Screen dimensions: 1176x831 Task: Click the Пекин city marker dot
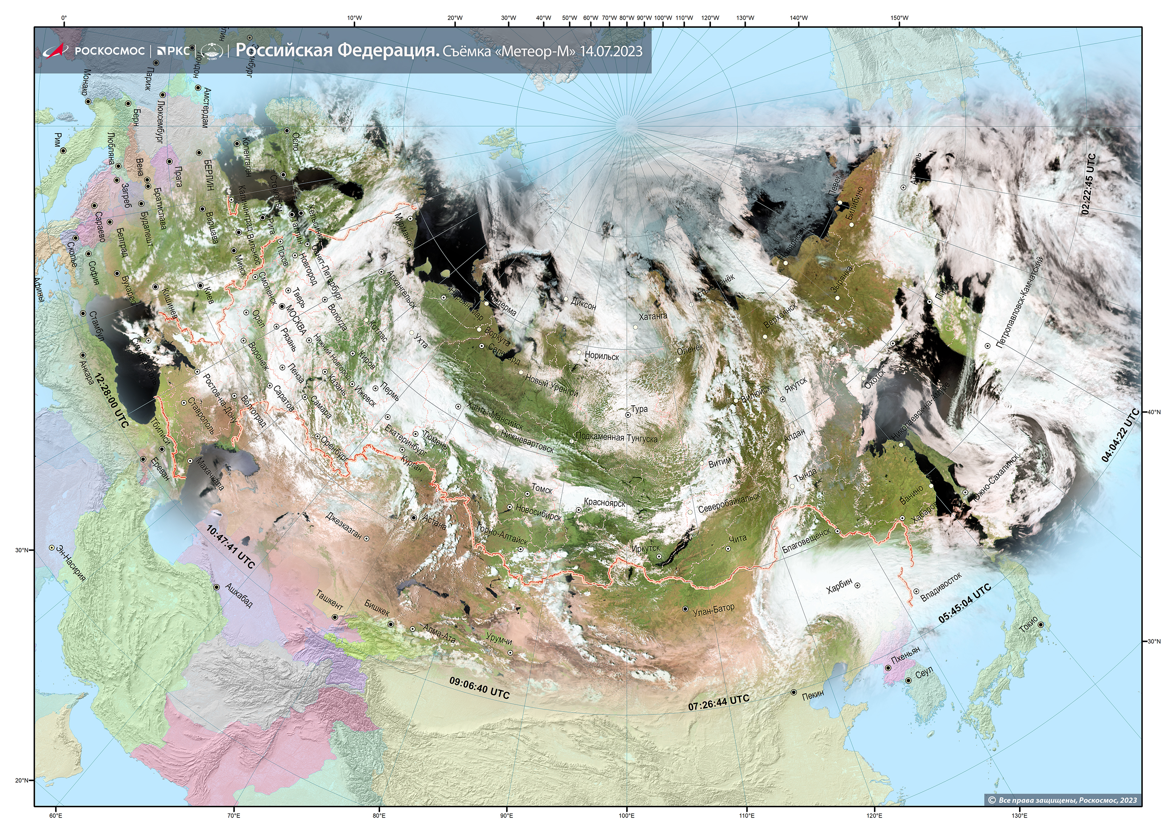coord(793,692)
